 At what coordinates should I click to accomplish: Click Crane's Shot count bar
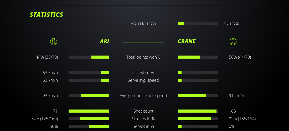pos(198,111)
